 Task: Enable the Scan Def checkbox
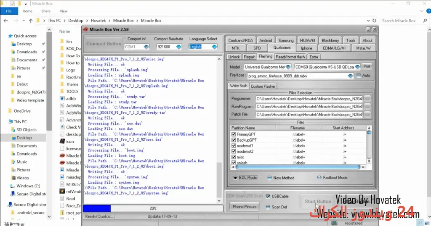tap(268, 207)
